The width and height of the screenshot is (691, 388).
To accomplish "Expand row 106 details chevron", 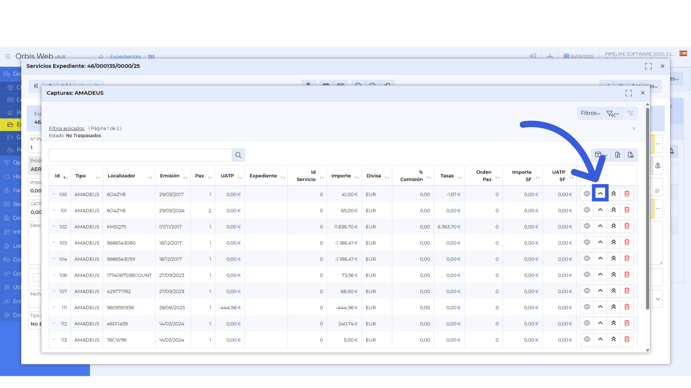I will coord(54,275).
